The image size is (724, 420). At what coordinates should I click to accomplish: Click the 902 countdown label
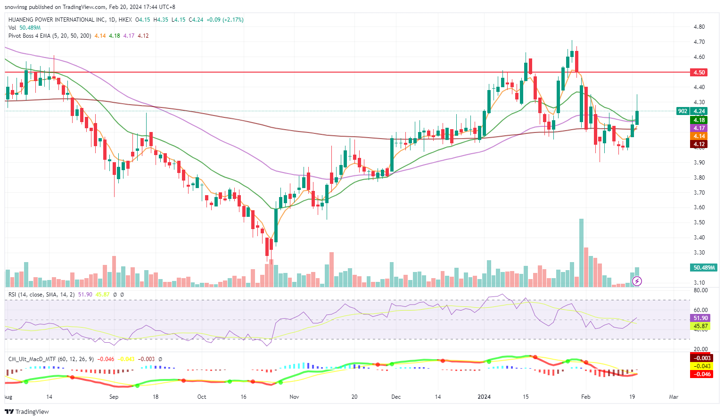683,111
